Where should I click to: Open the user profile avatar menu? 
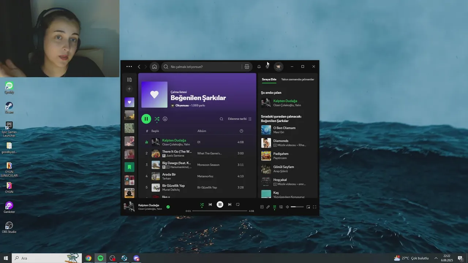coord(278,66)
